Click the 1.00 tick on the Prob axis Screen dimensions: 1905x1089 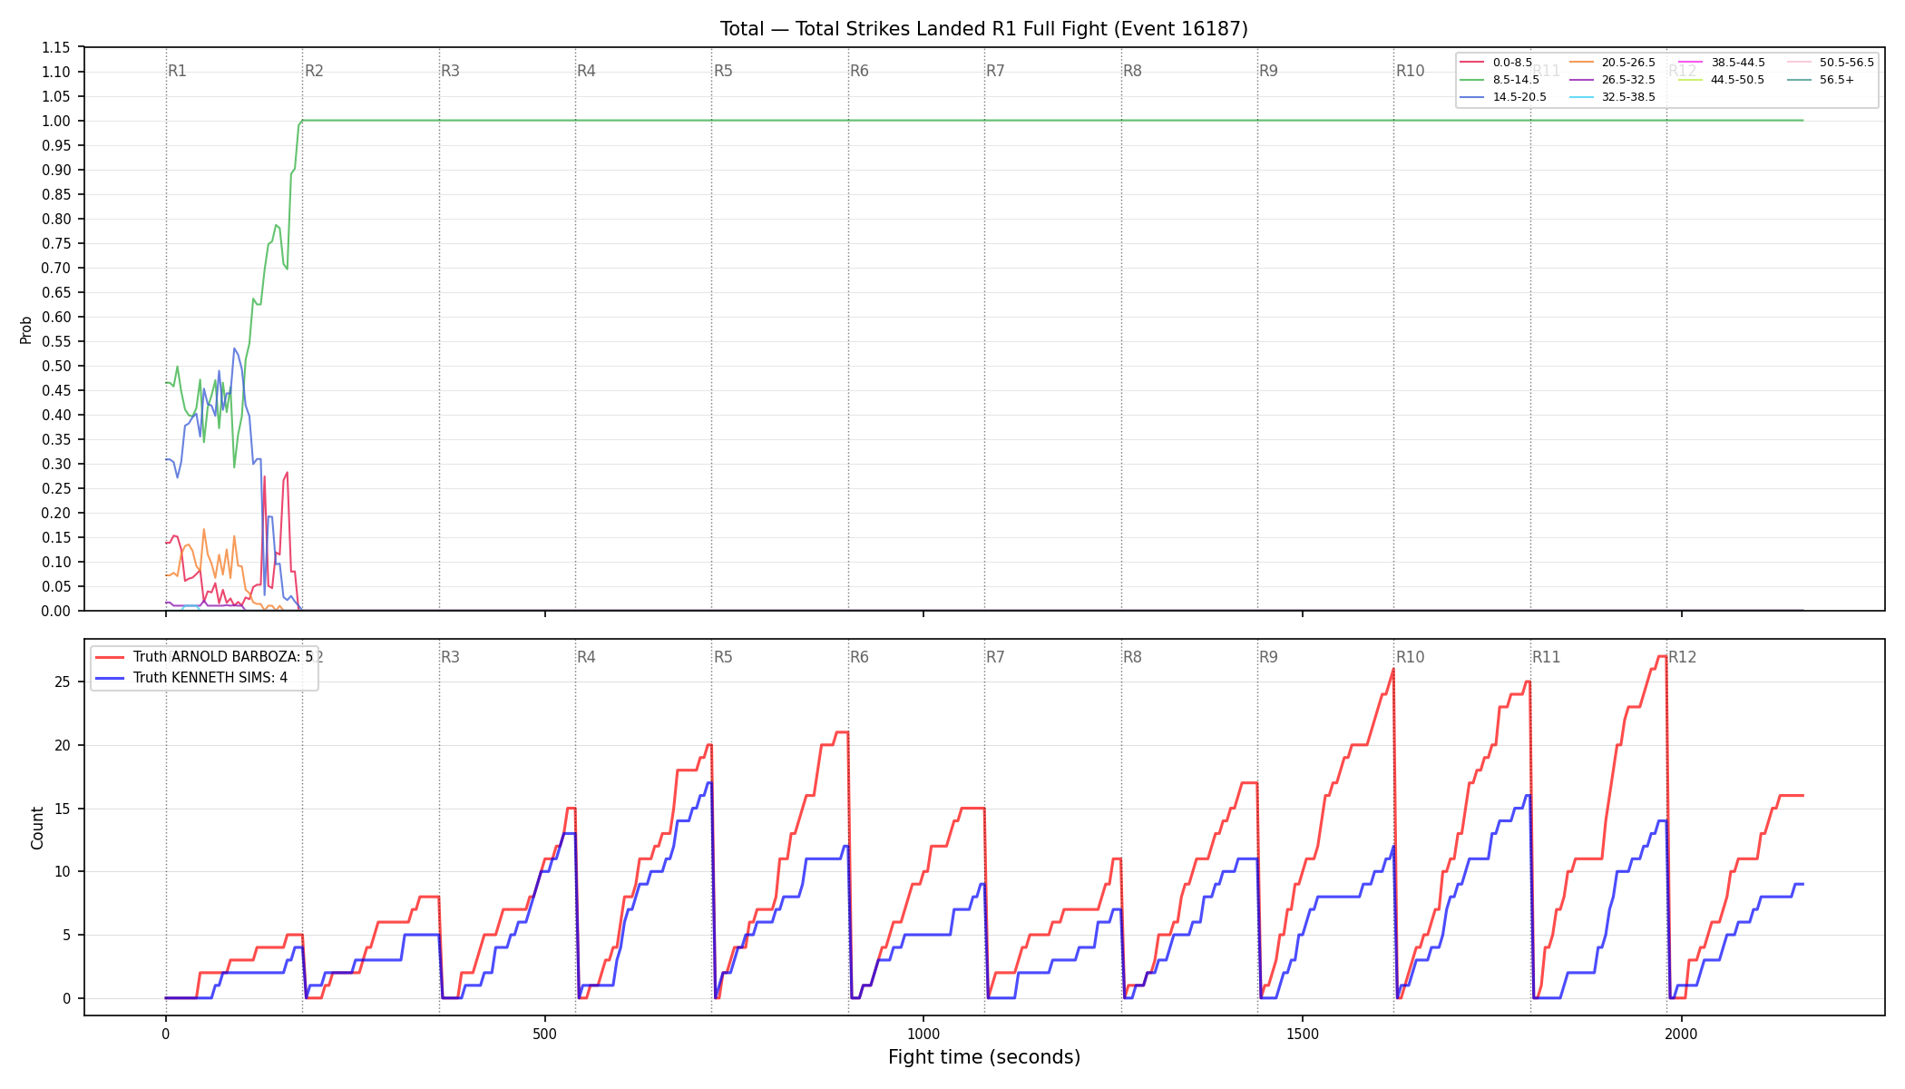click(56, 121)
